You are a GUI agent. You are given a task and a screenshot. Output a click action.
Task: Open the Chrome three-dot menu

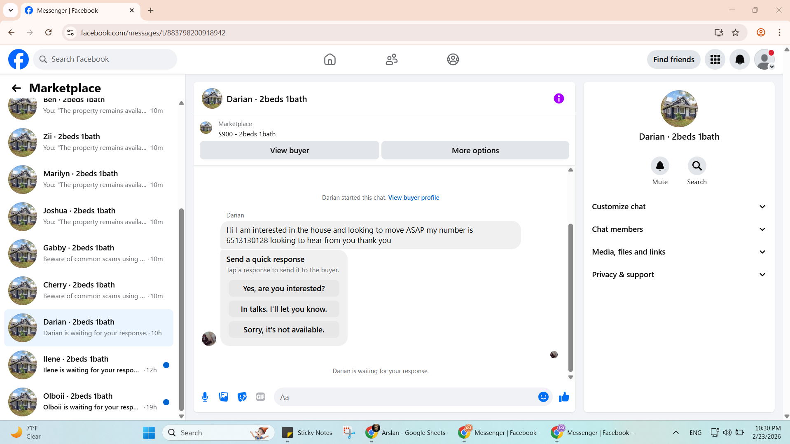(779, 33)
